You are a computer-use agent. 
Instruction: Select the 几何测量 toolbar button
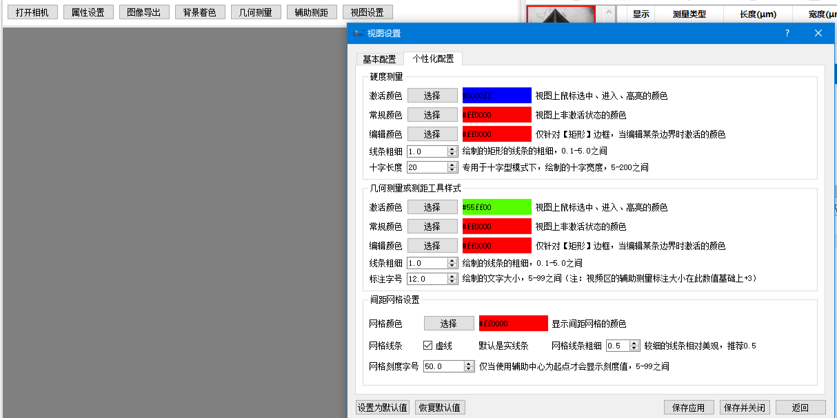click(256, 12)
